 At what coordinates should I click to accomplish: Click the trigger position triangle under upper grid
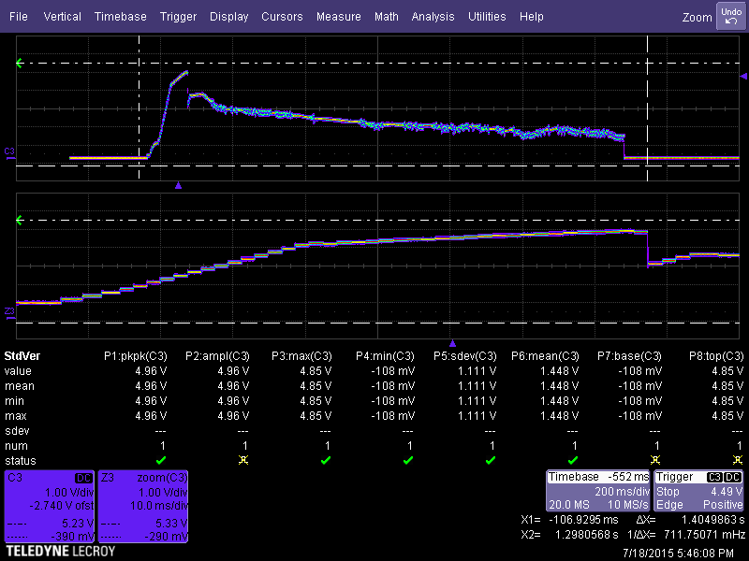pos(178,185)
